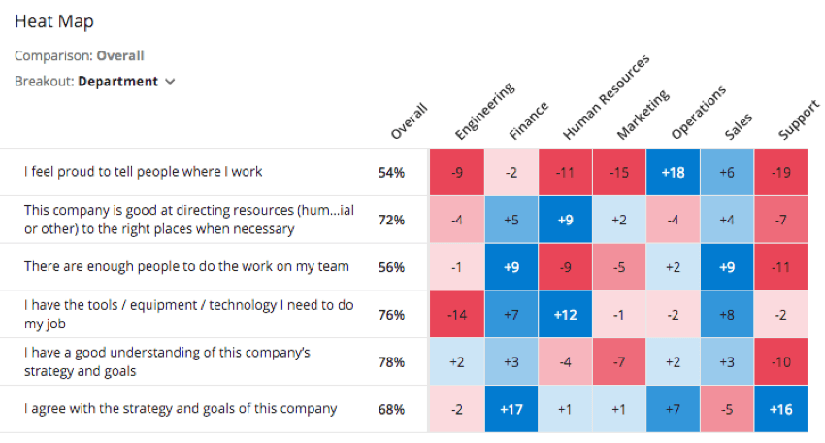Select Finance +17 strategy agreement cell
Viewport: 825px width, 443px height.
click(511, 409)
